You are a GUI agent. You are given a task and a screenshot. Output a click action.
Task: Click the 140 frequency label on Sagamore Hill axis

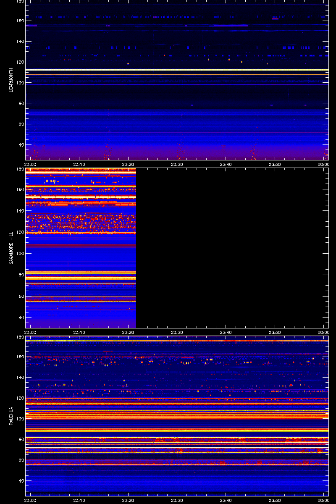(x=20, y=211)
